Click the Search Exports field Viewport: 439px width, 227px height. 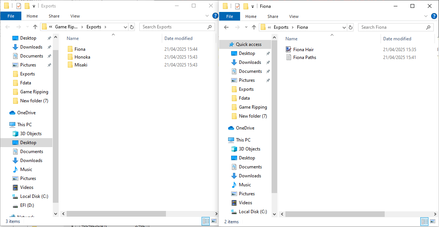[177, 27]
